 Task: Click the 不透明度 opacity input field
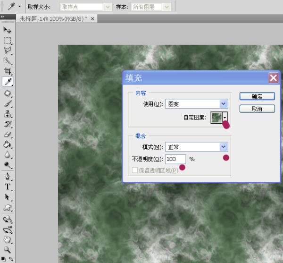tap(175, 159)
